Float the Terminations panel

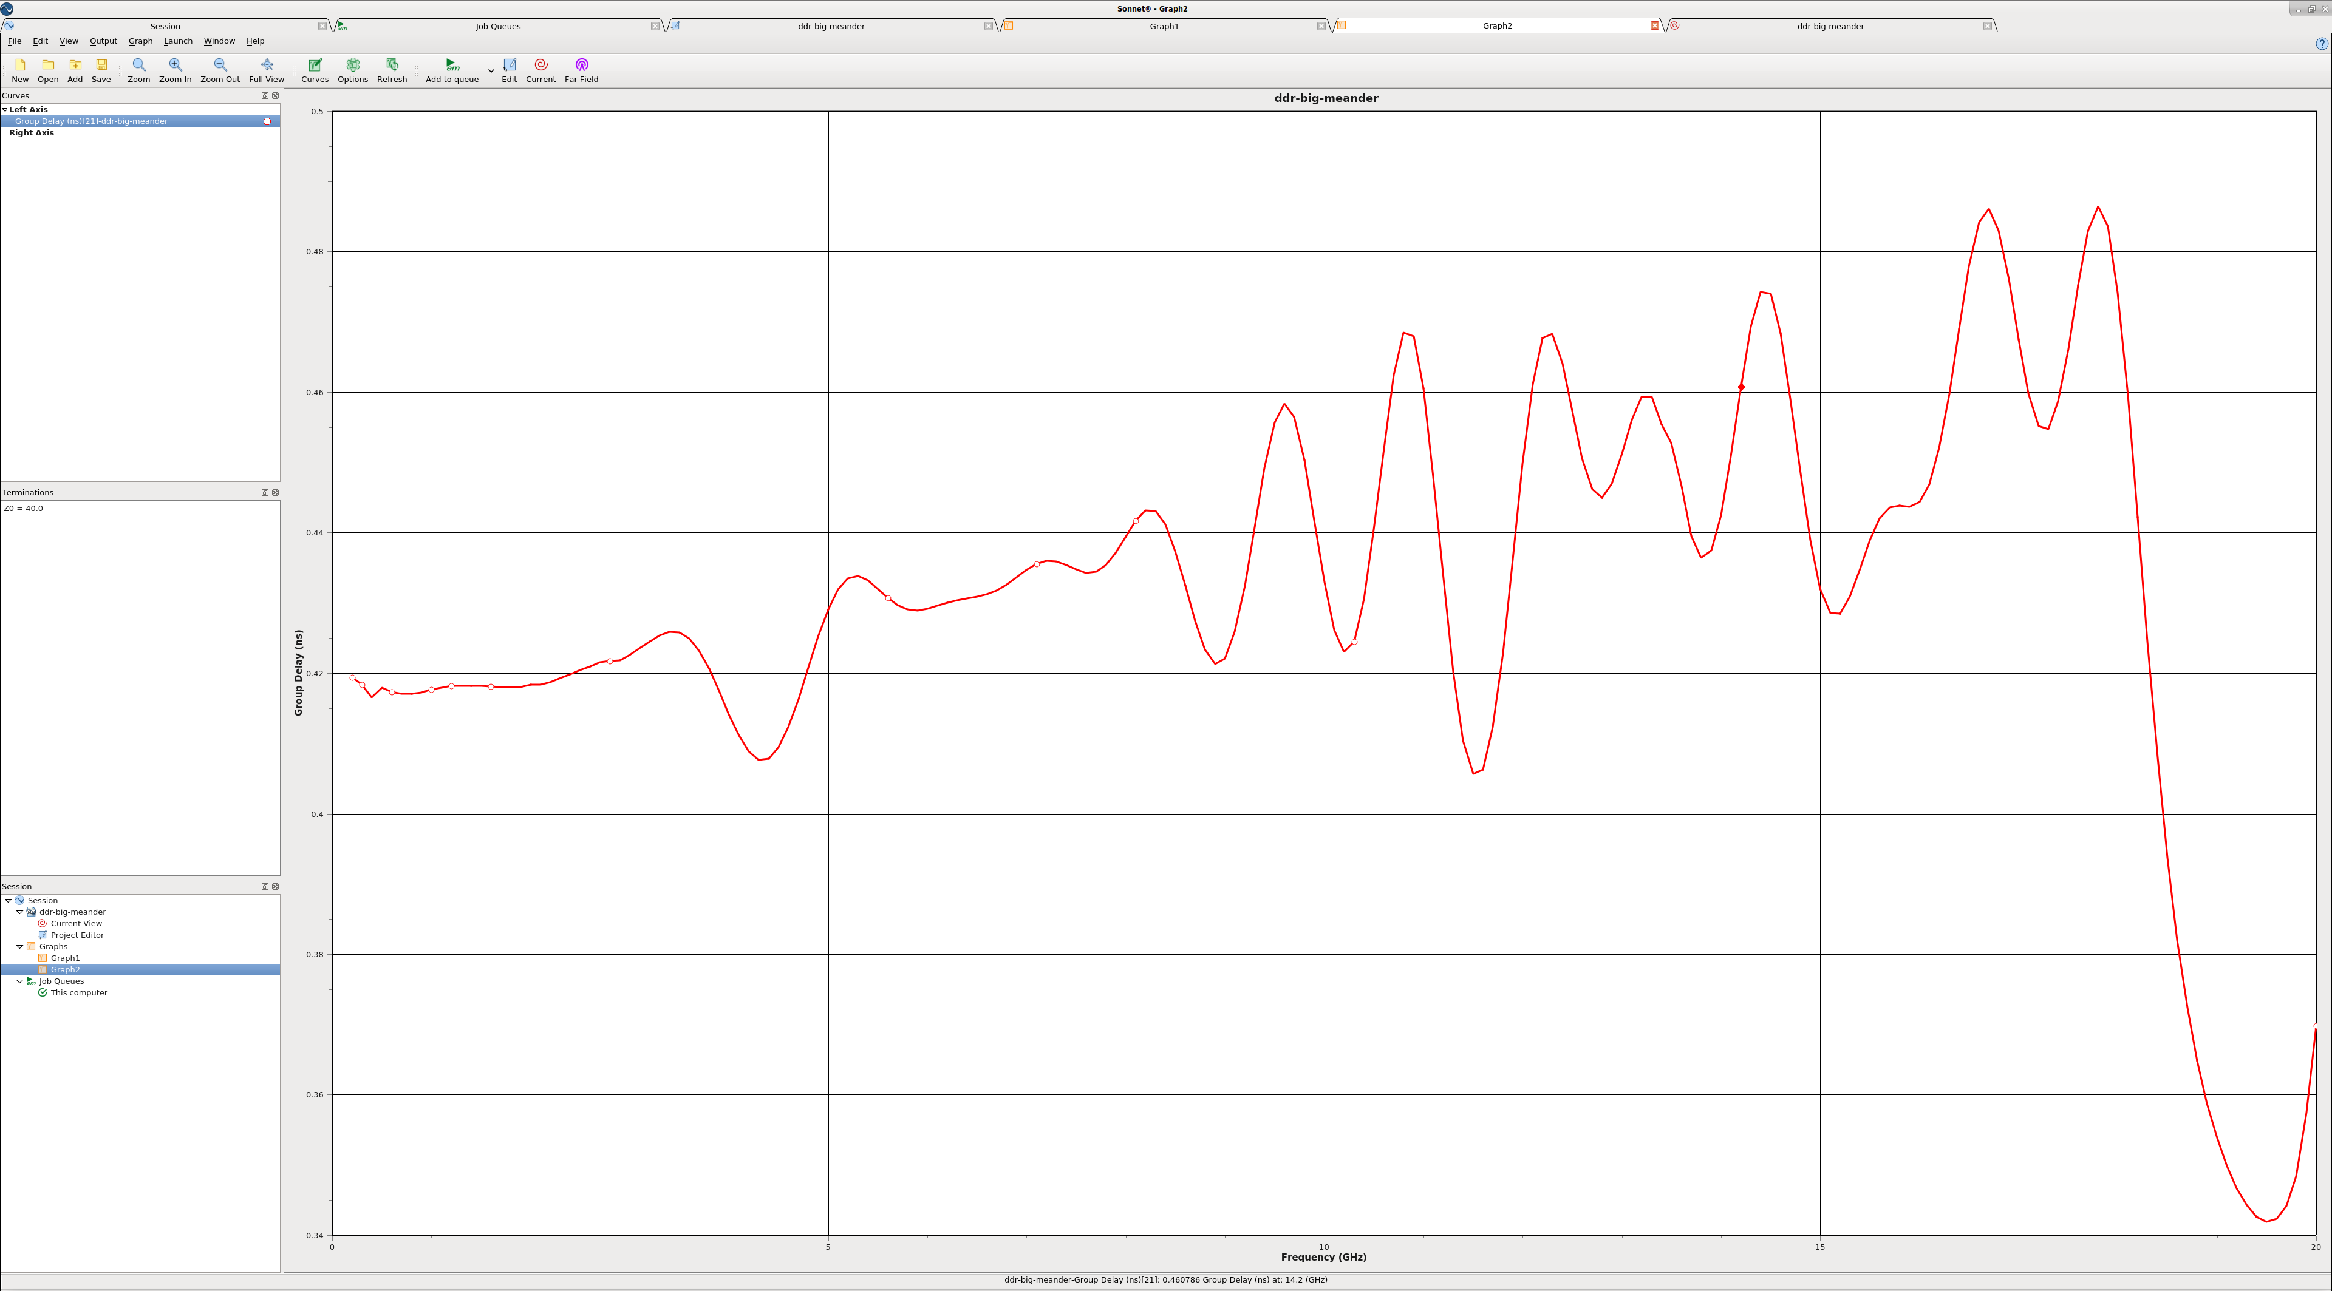pos(264,493)
